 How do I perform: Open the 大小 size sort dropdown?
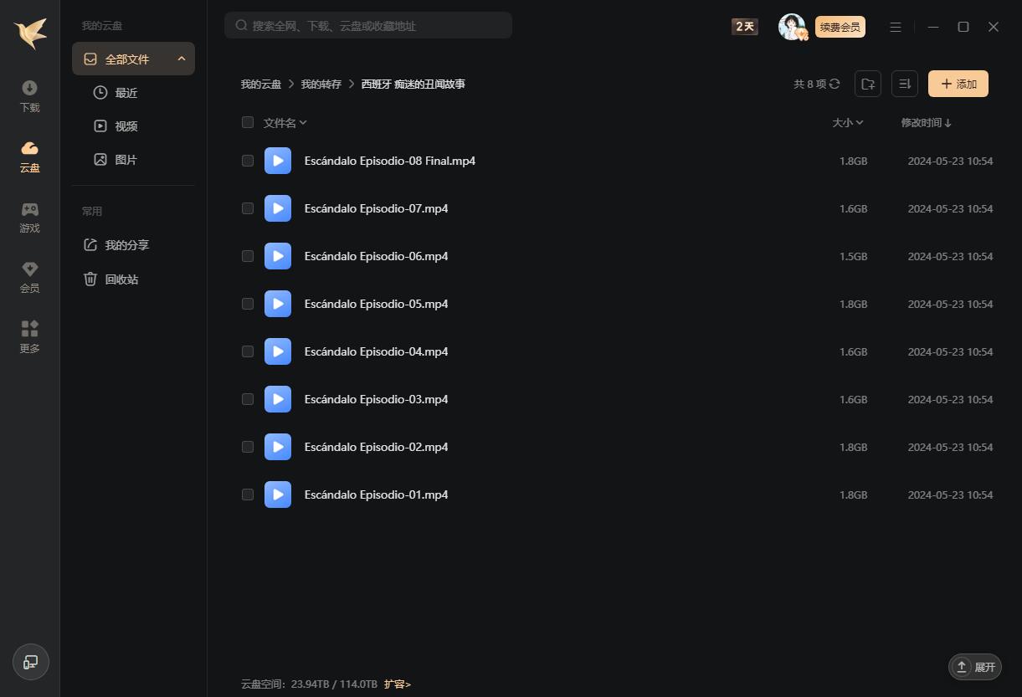(847, 123)
